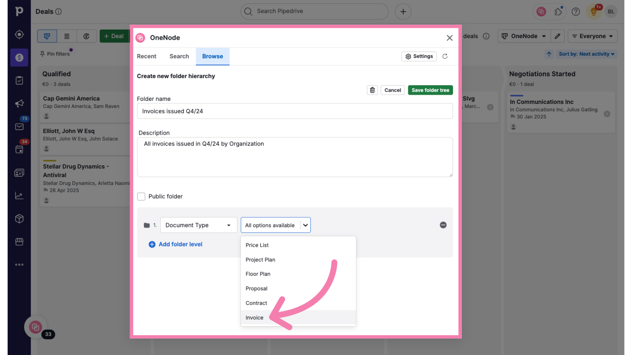Switch to the Search tab
The height and width of the screenshot is (355, 632).
click(179, 56)
